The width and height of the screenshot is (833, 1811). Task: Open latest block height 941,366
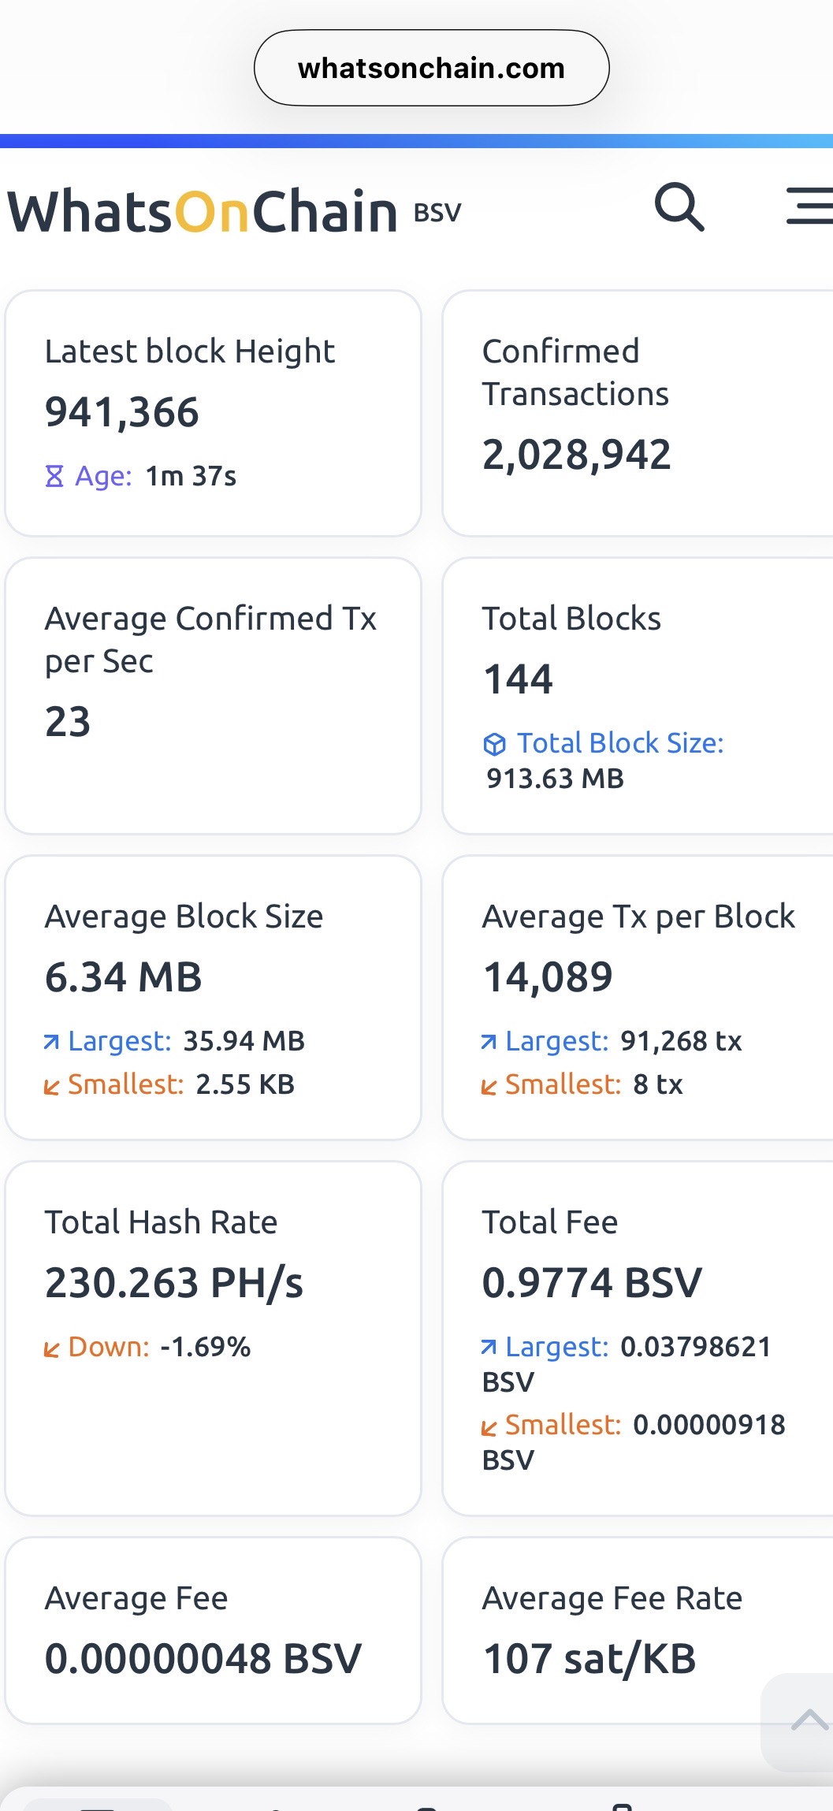[122, 412]
